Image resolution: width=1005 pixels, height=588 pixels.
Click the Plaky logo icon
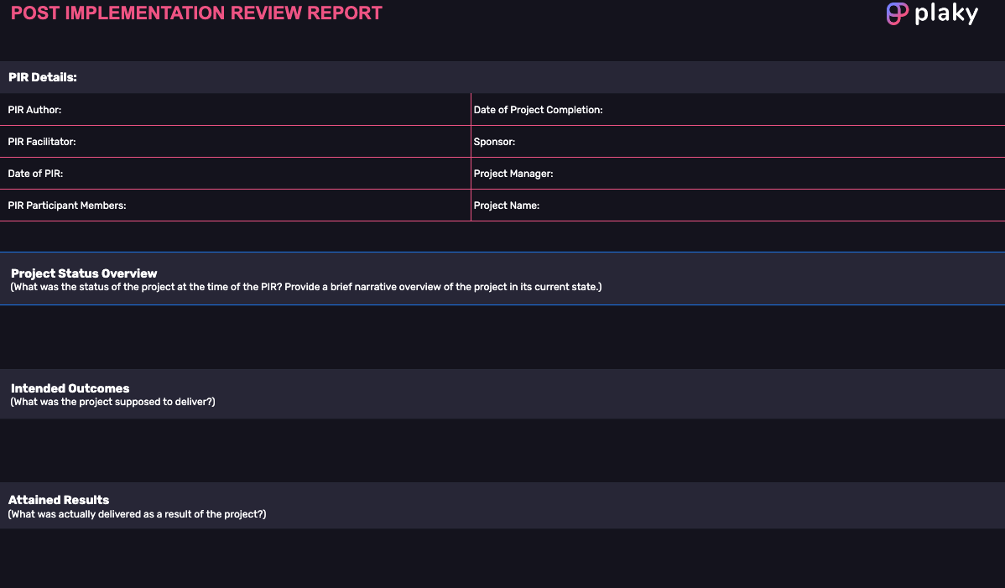tap(898, 14)
